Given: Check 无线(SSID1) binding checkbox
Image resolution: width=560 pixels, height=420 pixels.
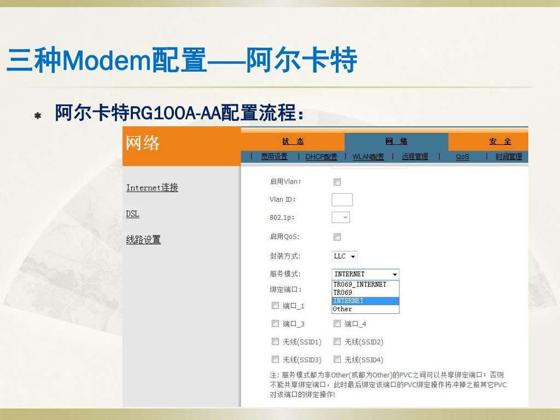Looking at the screenshot, I should click(x=276, y=341).
